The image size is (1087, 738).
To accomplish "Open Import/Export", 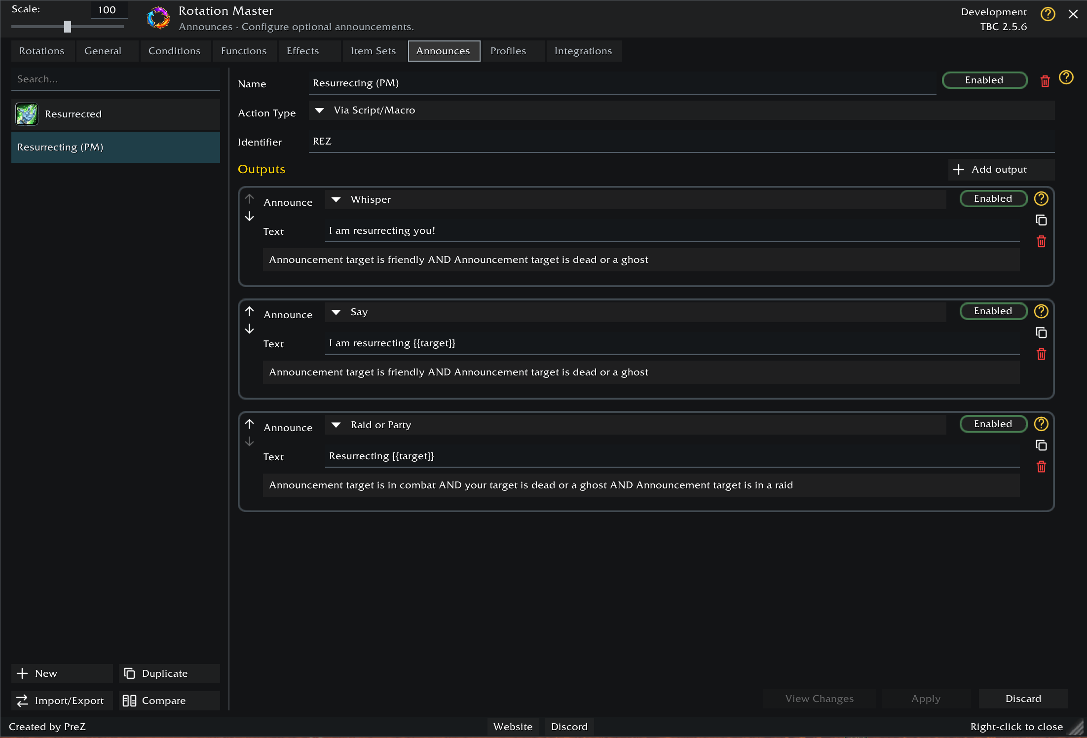I will coord(62,701).
